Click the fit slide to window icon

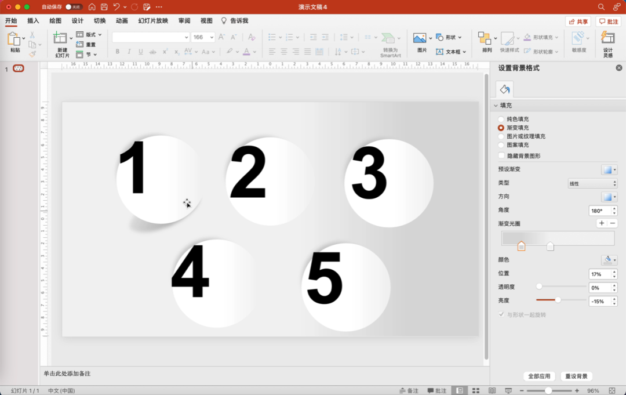coord(613,390)
